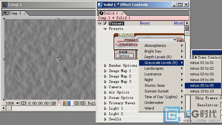Screen dimensions: 222x125
Task: Choose the minus 10 to 10 preset
Action: [x=203, y=91]
